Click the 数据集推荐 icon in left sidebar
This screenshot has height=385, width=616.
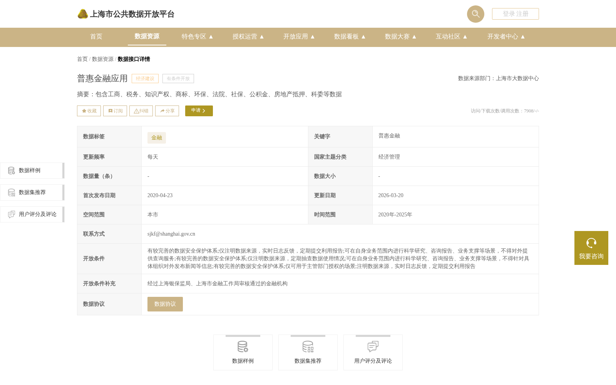click(x=12, y=192)
